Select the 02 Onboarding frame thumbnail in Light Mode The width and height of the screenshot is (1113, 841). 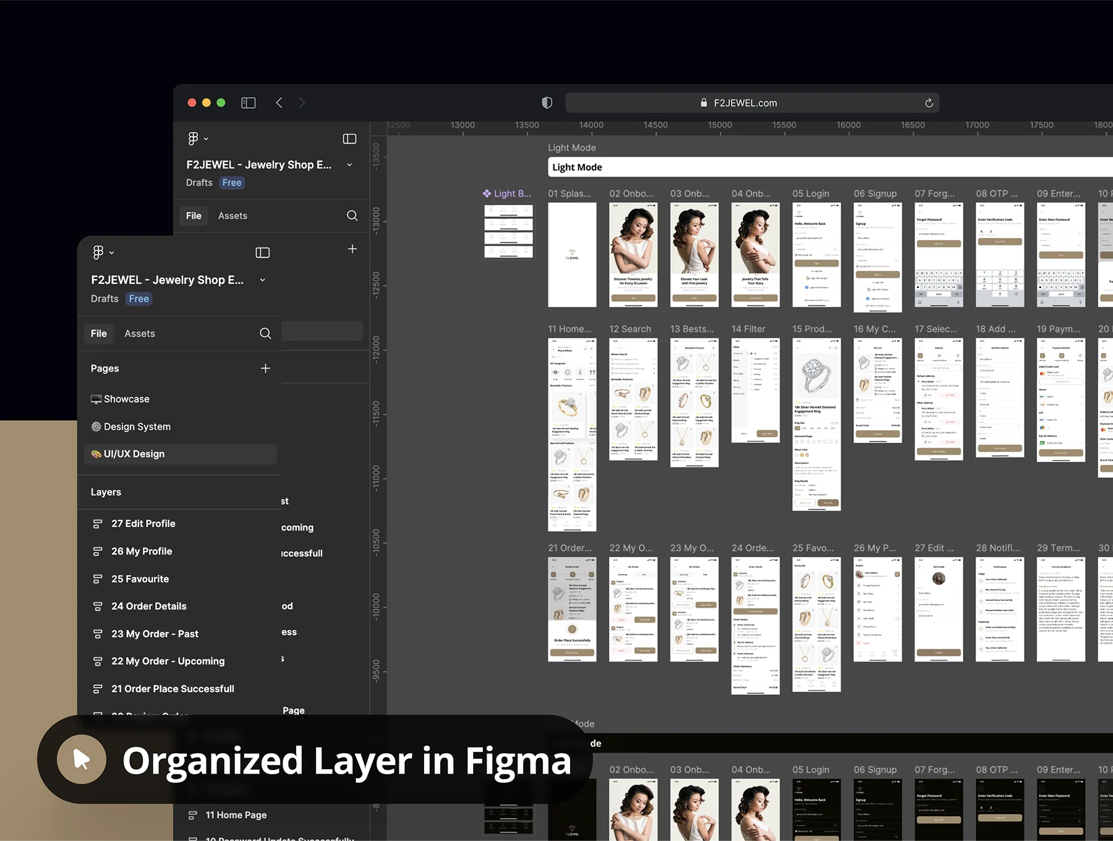click(x=633, y=255)
